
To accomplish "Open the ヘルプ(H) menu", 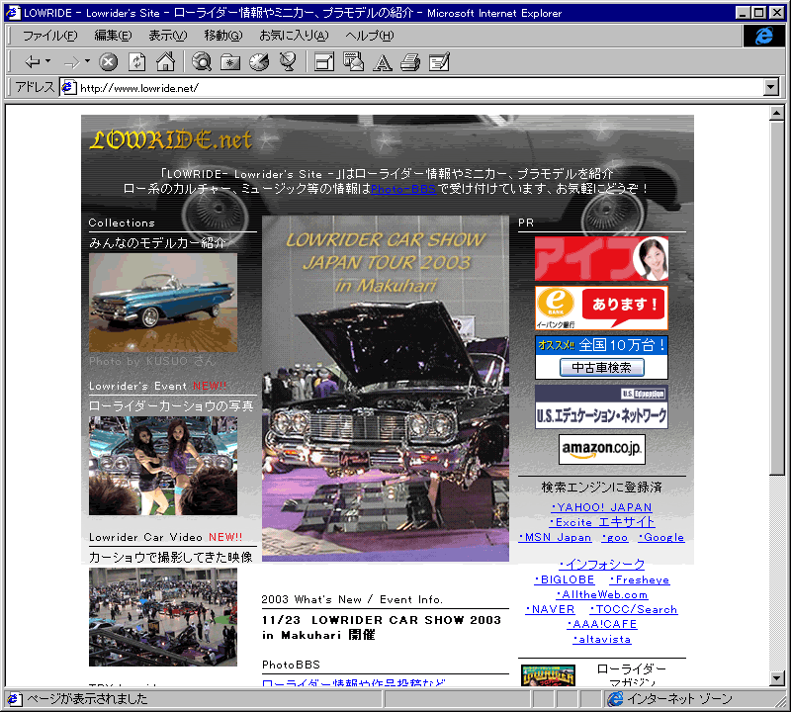I will pos(369,36).
